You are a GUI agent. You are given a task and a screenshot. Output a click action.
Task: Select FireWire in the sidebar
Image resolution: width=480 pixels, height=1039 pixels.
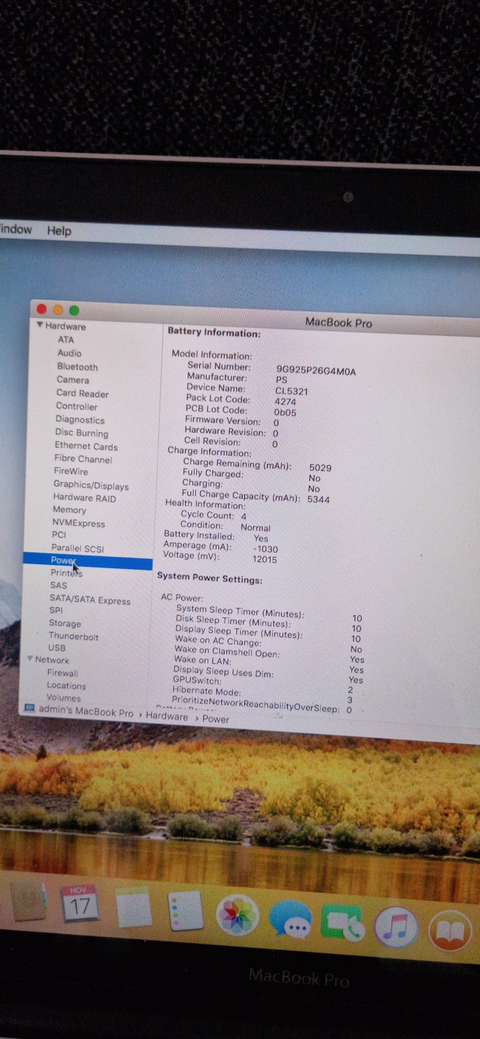point(70,471)
